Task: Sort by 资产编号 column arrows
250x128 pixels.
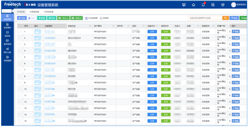Action: click(113, 26)
